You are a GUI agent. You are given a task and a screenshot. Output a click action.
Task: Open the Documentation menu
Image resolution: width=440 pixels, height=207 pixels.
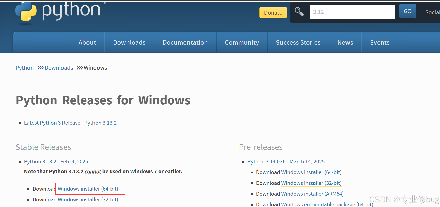pos(185,42)
